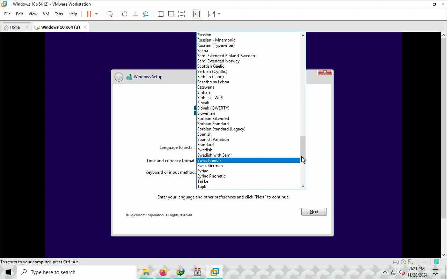Viewport: 447px width, 279px height.
Task: Enter full screen mode
Action: coord(182,14)
